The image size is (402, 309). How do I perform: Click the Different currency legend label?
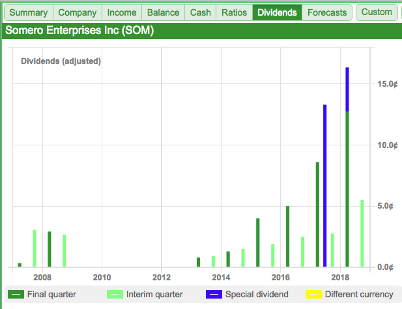359,295
